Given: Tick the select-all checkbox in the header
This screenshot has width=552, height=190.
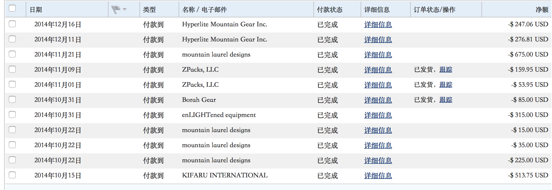Looking at the screenshot, I should [12, 8].
